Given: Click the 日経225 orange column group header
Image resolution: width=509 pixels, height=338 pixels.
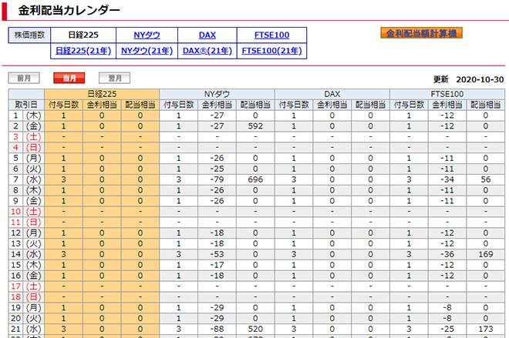Looking at the screenshot, I should 102,94.
